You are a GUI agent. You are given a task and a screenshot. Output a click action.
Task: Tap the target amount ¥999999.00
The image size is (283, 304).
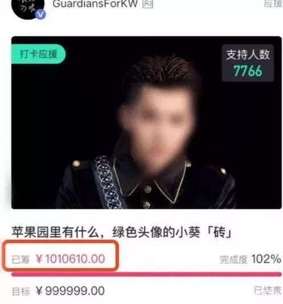point(70,291)
